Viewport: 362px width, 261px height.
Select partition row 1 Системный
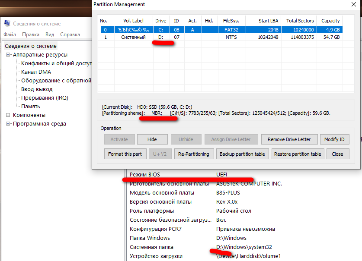221,37
